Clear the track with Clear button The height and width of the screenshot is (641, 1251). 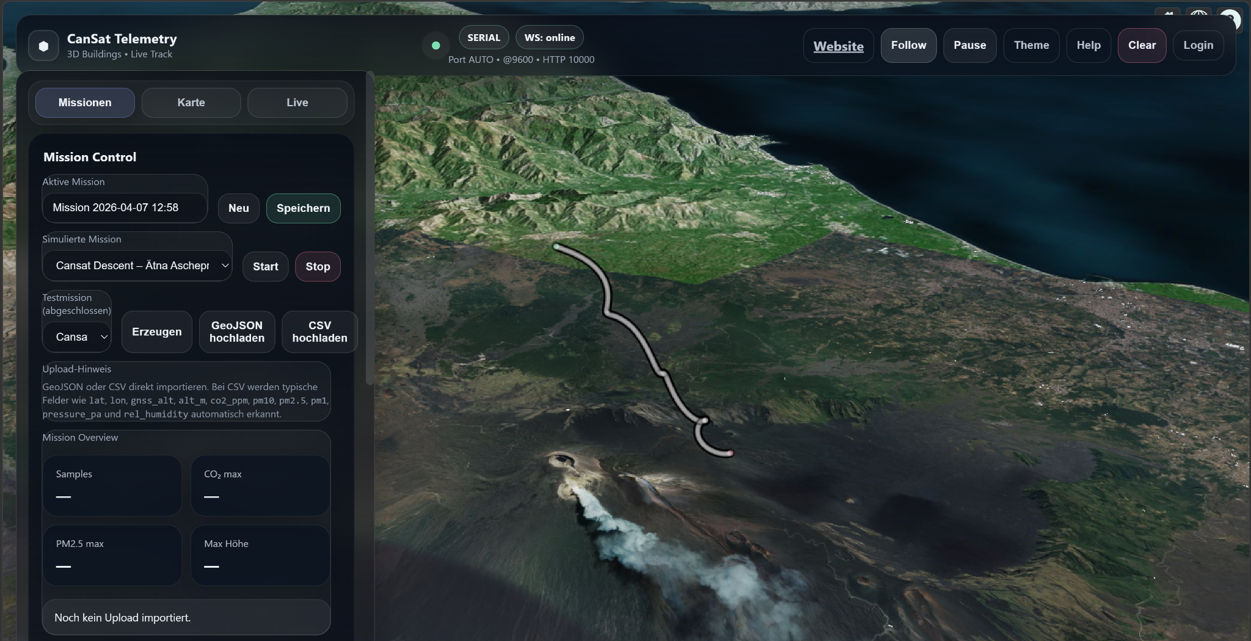[x=1142, y=45]
